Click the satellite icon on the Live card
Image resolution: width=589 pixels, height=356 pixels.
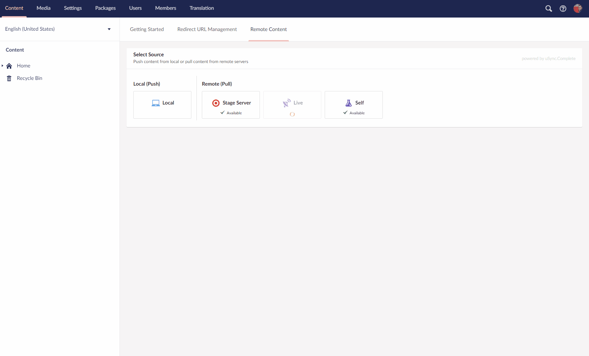click(x=287, y=103)
